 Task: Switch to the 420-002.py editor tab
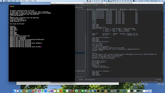pos(114,10)
